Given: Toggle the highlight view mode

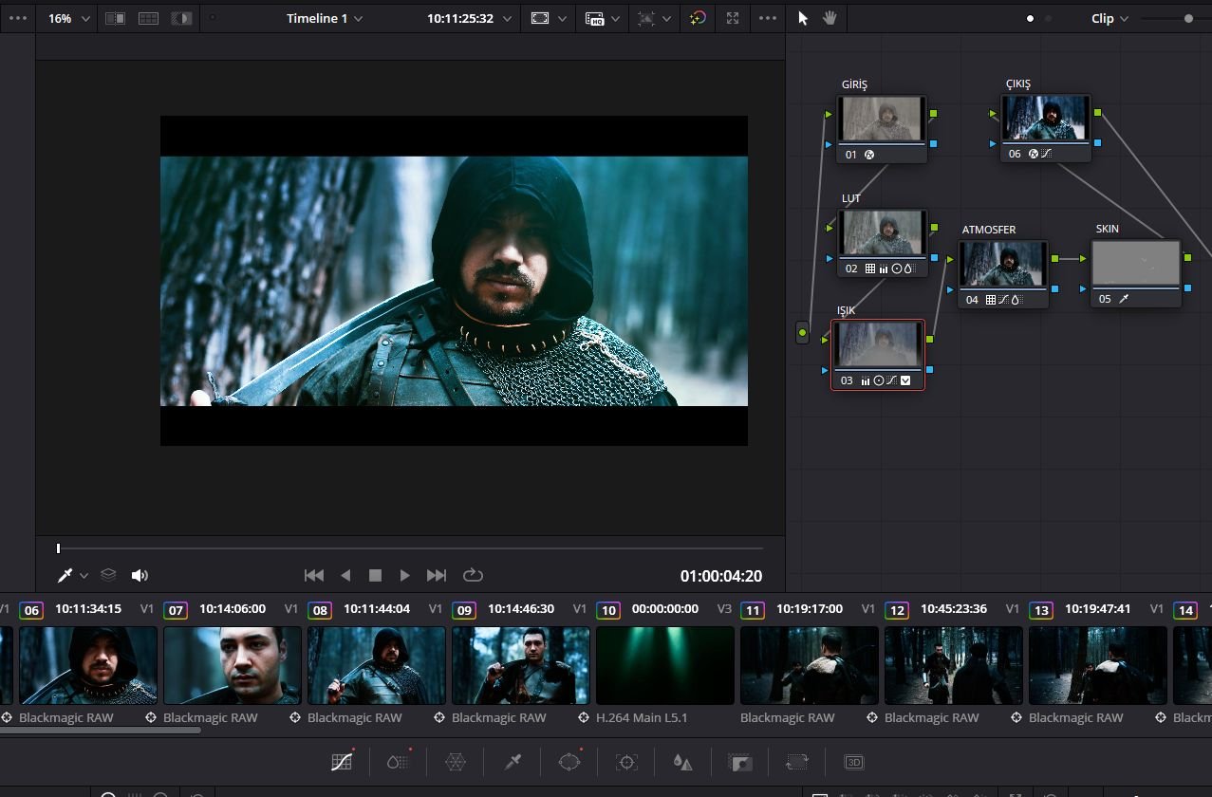Looking at the screenshot, I should point(179,18).
